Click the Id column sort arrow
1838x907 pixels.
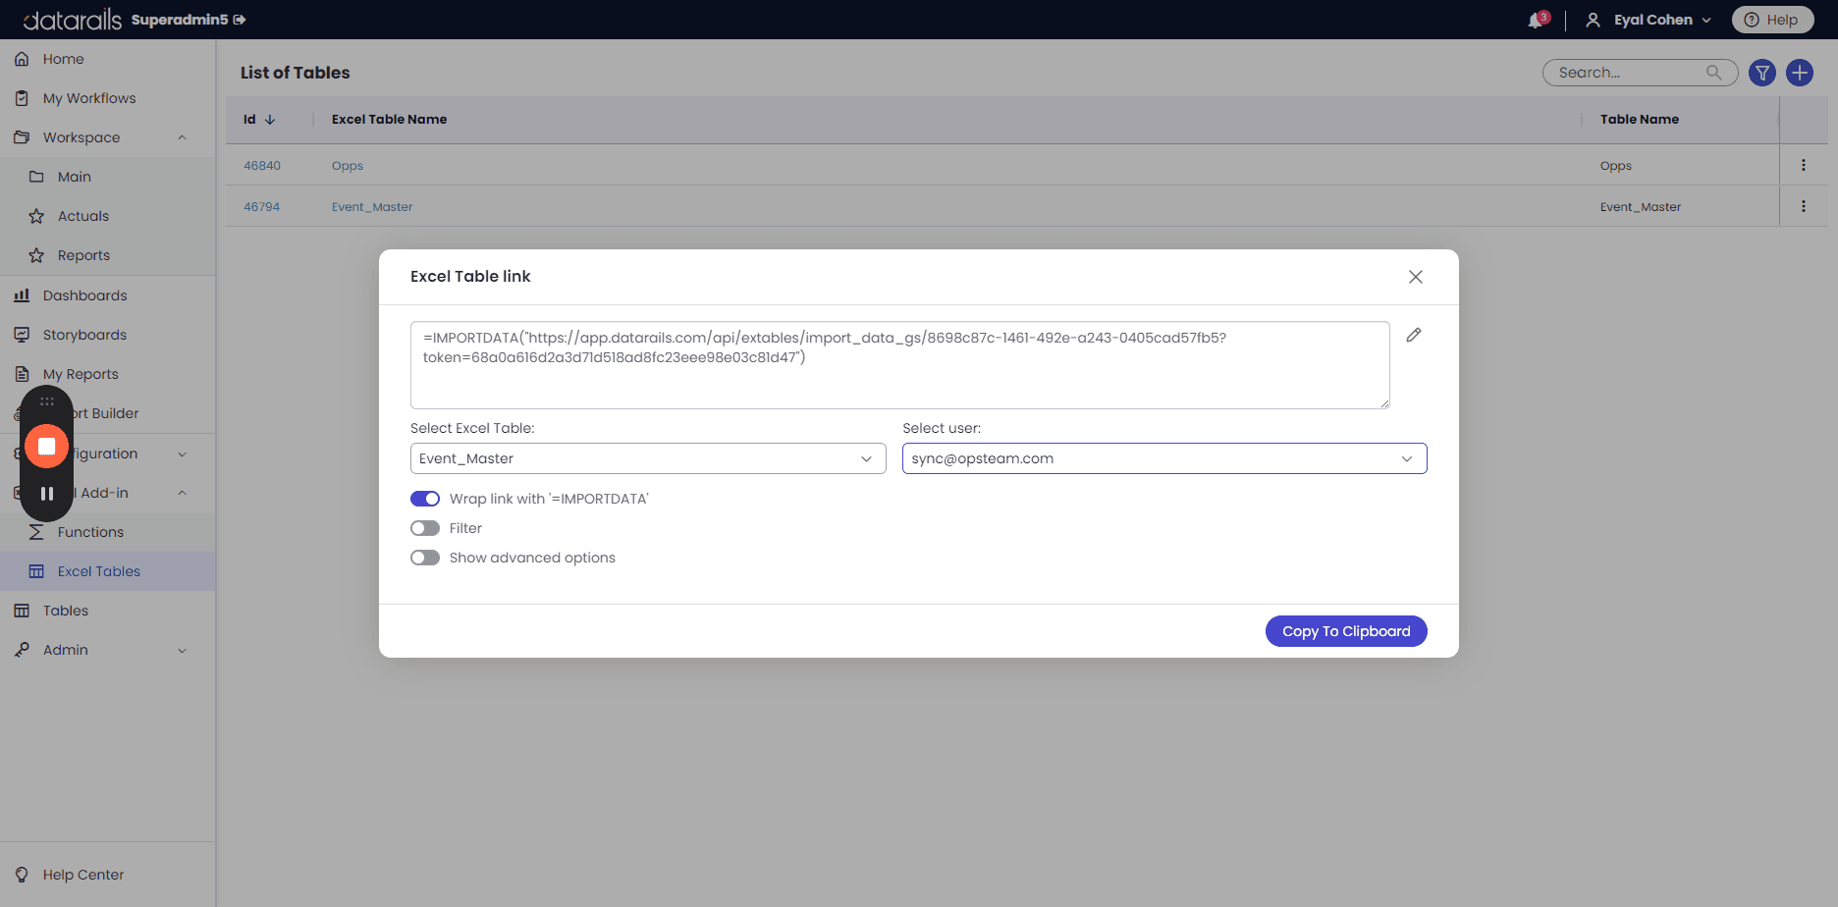click(x=270, y=120)
